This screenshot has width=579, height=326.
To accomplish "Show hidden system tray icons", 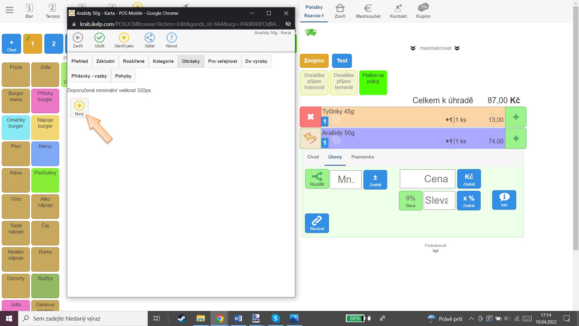I will coord(471,318).
